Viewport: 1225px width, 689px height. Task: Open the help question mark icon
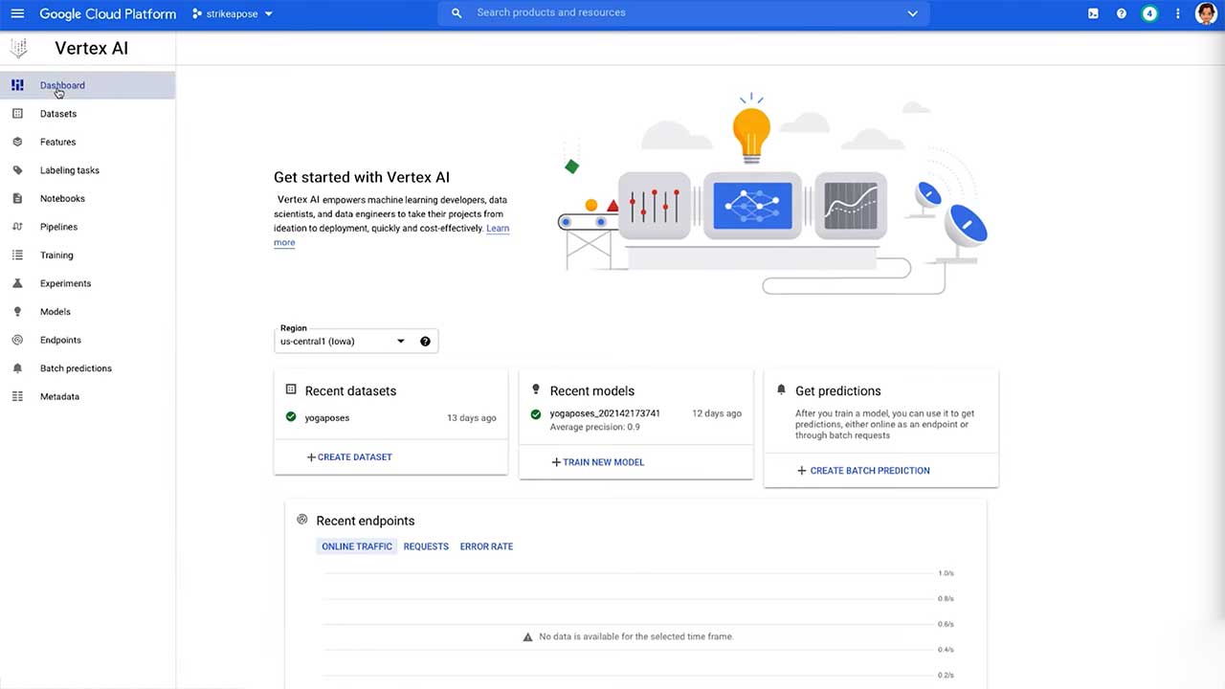tap(1122, 13)
